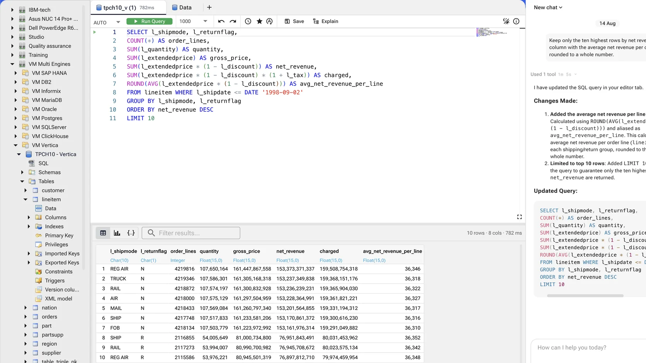The height and width of the screenshot is (363, 646).
Task: Sort by the net_revenue column header
Action: pos(290,251)
